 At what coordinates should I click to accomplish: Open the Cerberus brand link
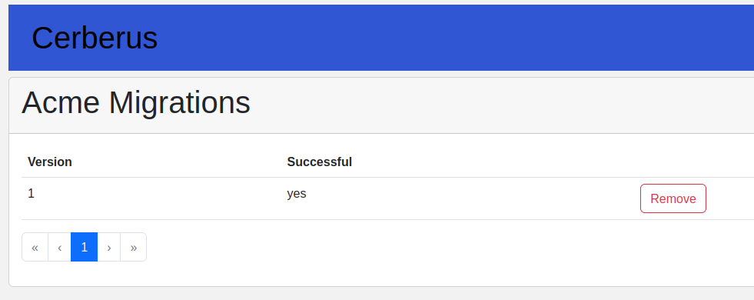click(95, 38)
